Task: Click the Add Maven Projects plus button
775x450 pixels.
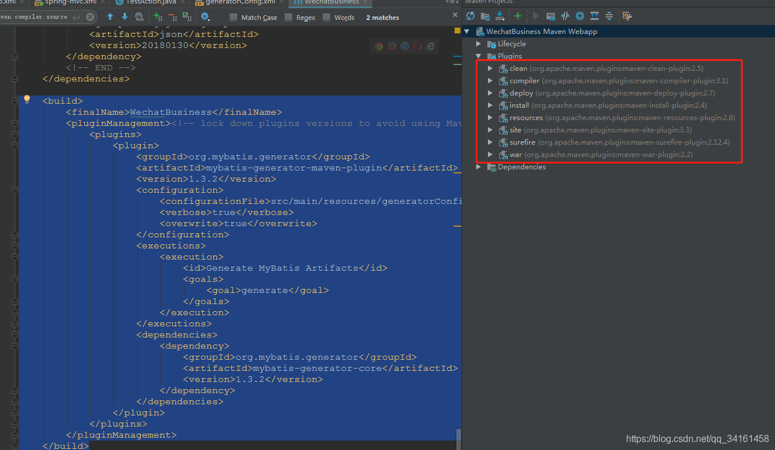Action: (517, 16)
